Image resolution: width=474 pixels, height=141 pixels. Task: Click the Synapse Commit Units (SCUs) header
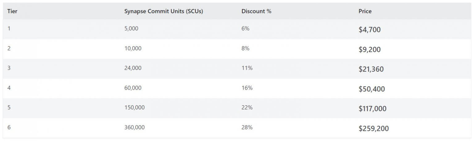point(163,11)
